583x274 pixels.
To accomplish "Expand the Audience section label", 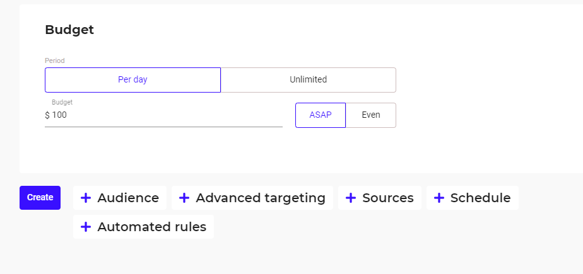I will [128, 198].
